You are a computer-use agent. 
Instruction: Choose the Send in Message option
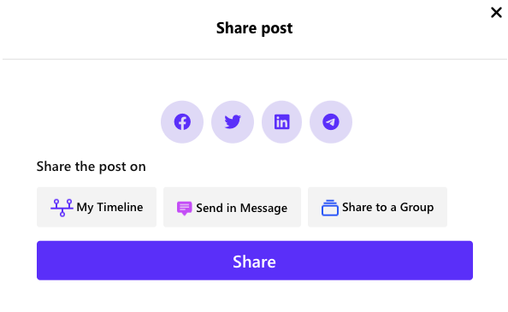pyautogui.click(x=232, y=207)
